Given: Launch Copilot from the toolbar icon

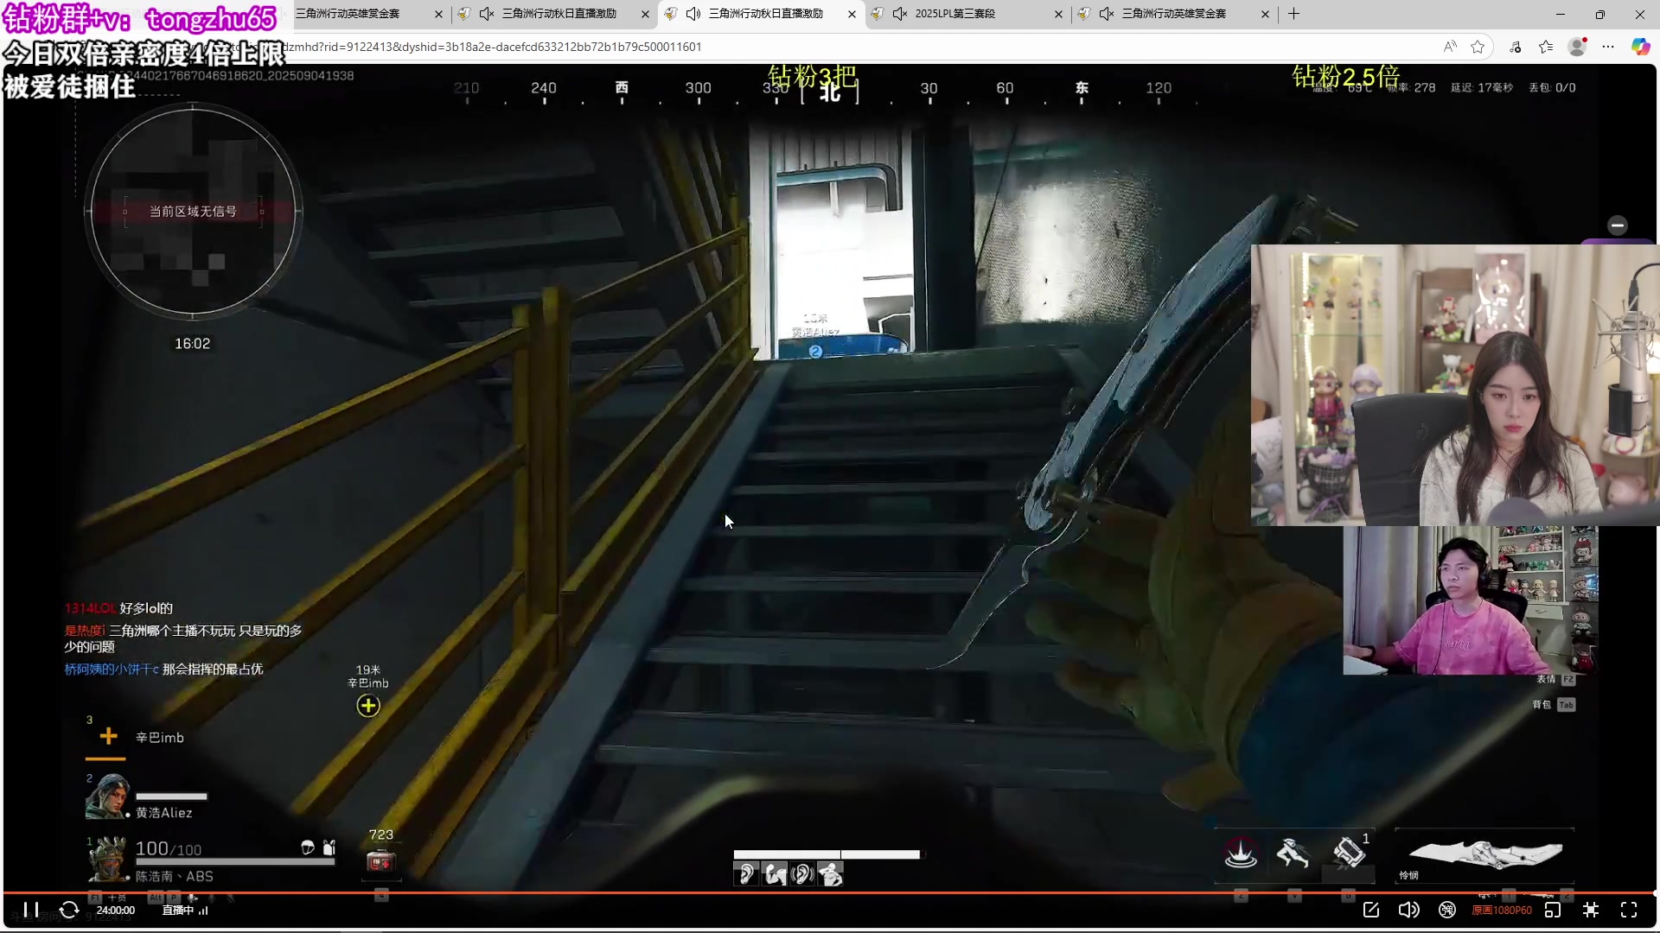Looking at the screenshot, I should pos(1640,47).
